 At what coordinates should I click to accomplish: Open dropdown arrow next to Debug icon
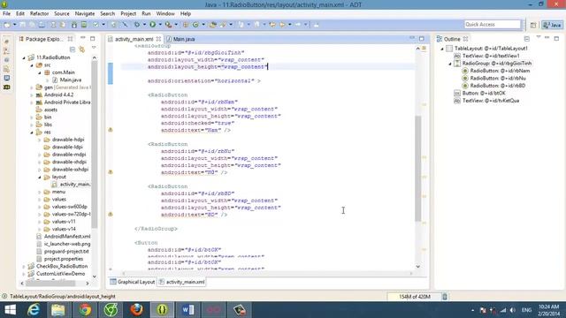click(144, 25)
